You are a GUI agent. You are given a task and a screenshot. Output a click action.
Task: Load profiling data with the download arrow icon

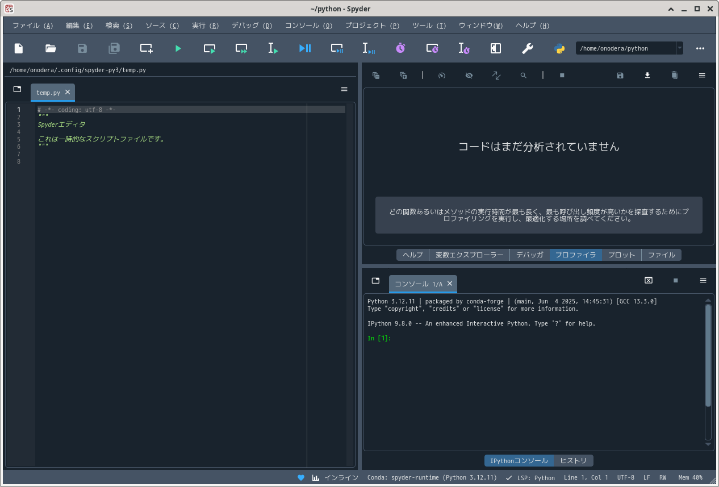click(647, 75)
